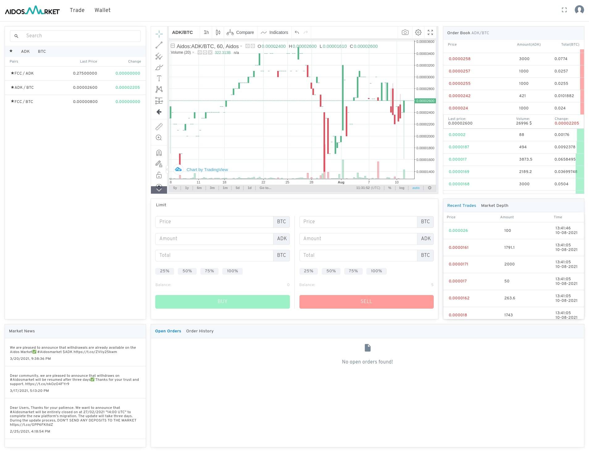Select the brush drawing tool
Image resolution: width=589 pixels, height=452 pixels.
(x=159, y=67)
